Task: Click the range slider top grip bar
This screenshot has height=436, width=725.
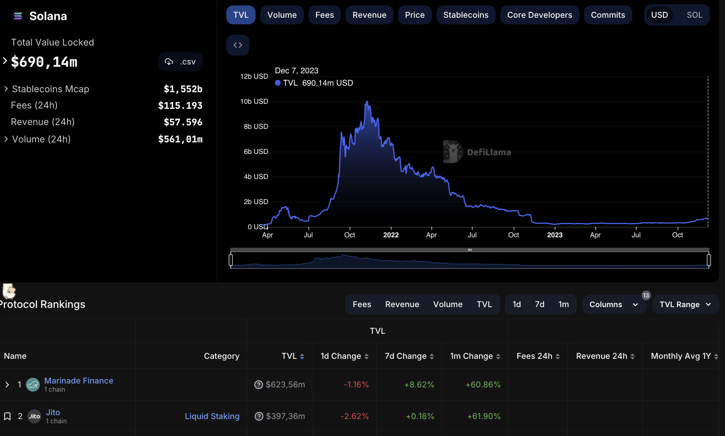Action: [x=470, y=250]
